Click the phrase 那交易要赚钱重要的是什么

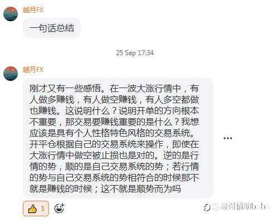119,122
